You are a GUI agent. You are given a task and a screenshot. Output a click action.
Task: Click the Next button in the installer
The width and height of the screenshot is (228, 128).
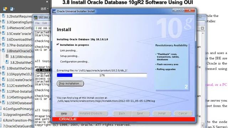[x=140, y=113]
